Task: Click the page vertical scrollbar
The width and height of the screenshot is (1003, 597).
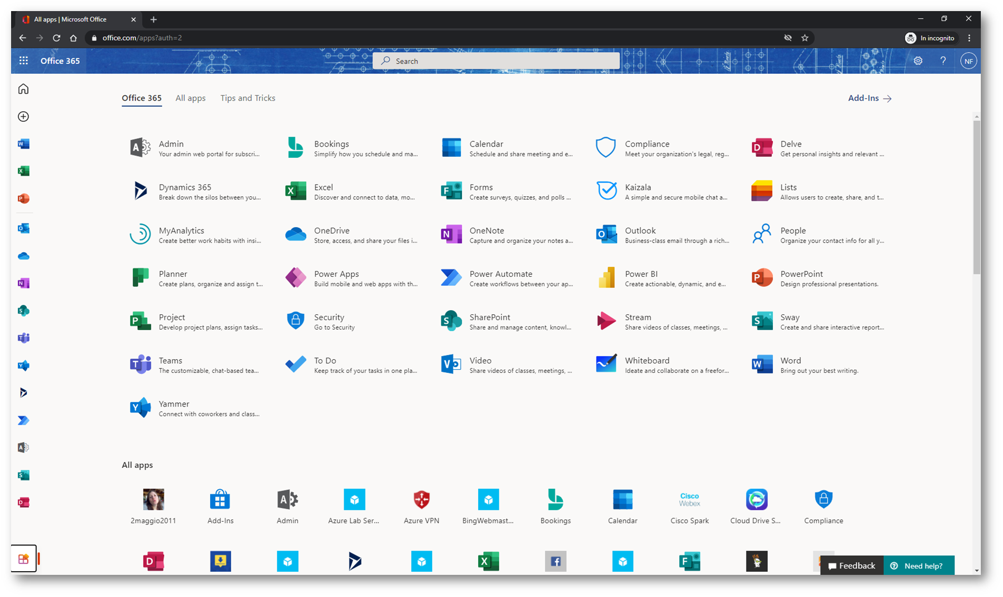Action: (977, 198)
